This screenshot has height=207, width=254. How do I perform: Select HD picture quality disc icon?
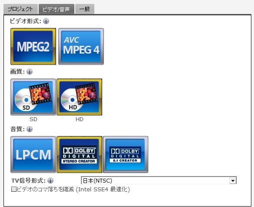pyautogui.click(x=79, y=97)
